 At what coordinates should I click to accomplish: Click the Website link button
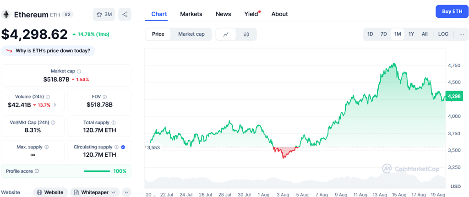click(50, 192)
